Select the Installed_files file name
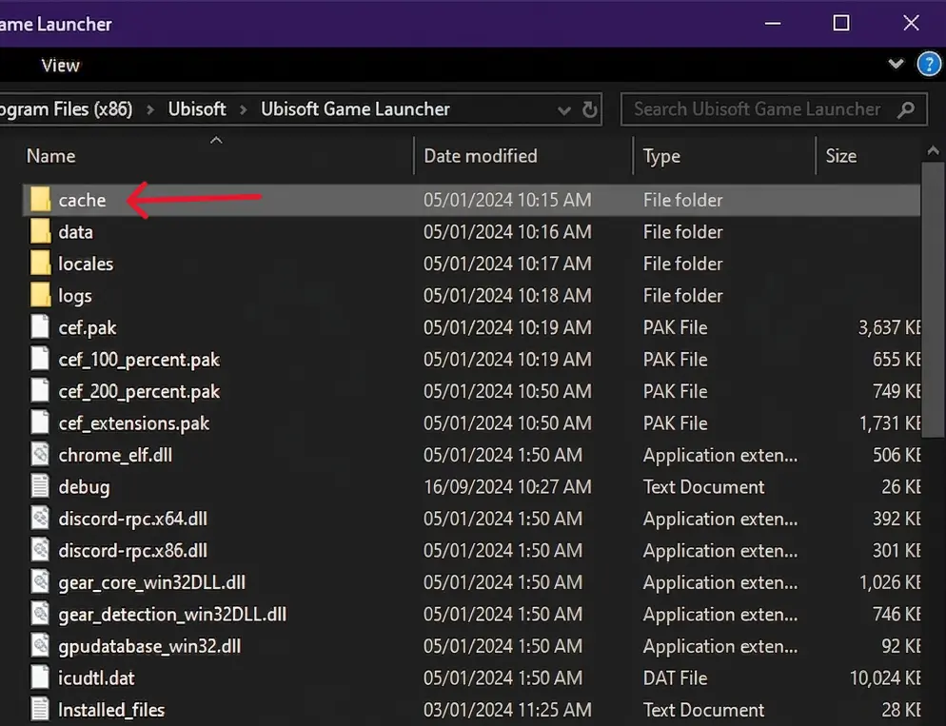Screen dimensions: 946x726 111,711
